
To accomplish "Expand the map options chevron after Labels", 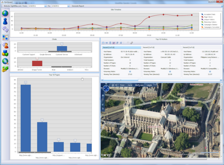I will click(155, 85).
